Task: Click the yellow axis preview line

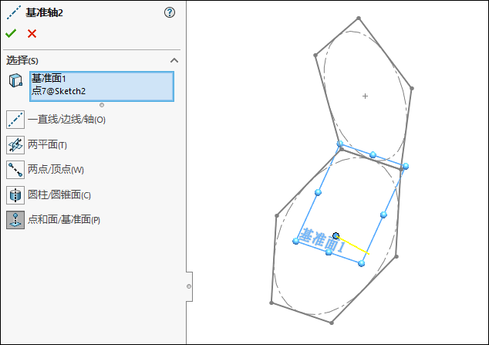Action: 353,245
